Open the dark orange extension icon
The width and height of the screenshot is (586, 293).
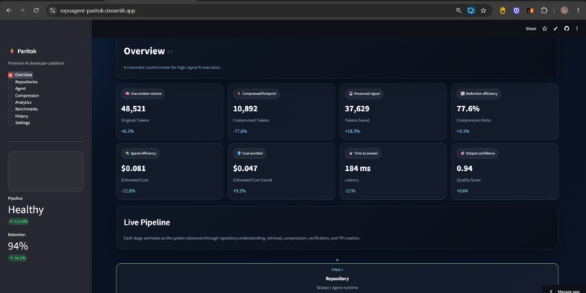(530, 10)
